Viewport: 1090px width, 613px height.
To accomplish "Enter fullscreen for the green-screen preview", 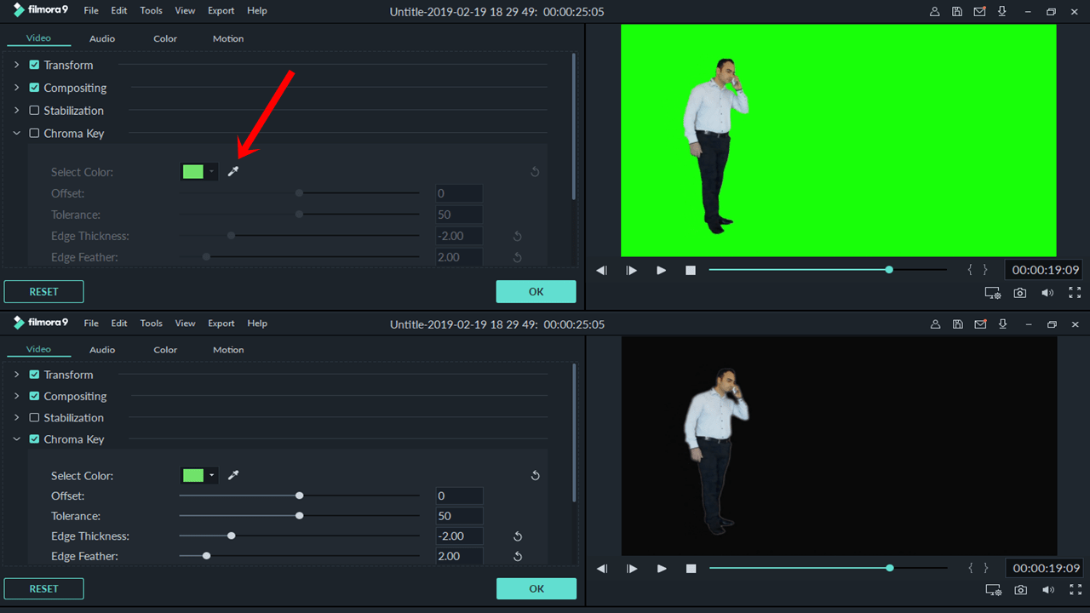I will pyautogui.click(x=1075, y=293).
